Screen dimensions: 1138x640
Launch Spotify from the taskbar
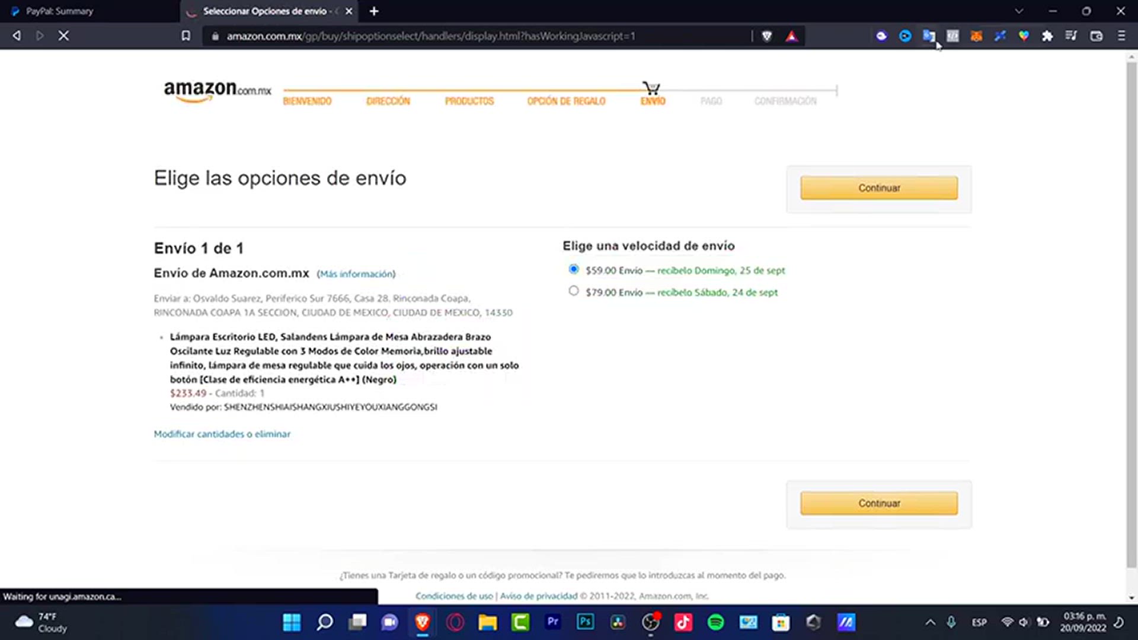tap(715, 622)
